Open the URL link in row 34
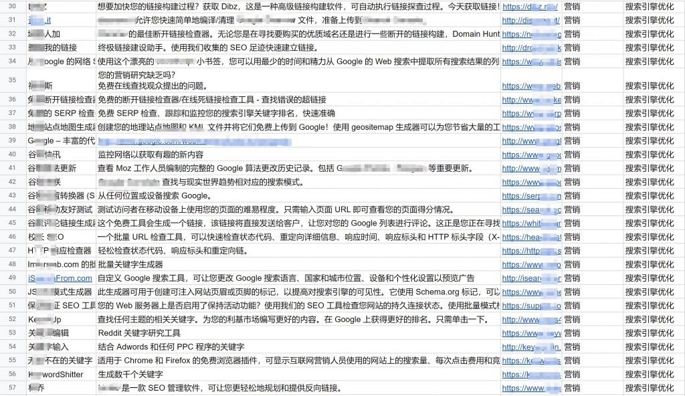Viewport: 685px width, 396px height. coord(532,62)
